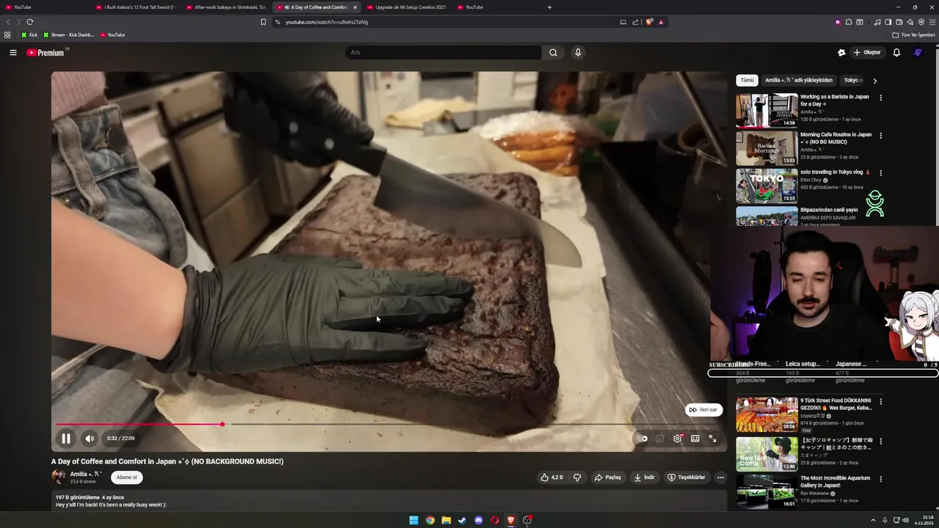Show more filter chips with arrow
Viewport: 939px width, 528px height.
874,81
